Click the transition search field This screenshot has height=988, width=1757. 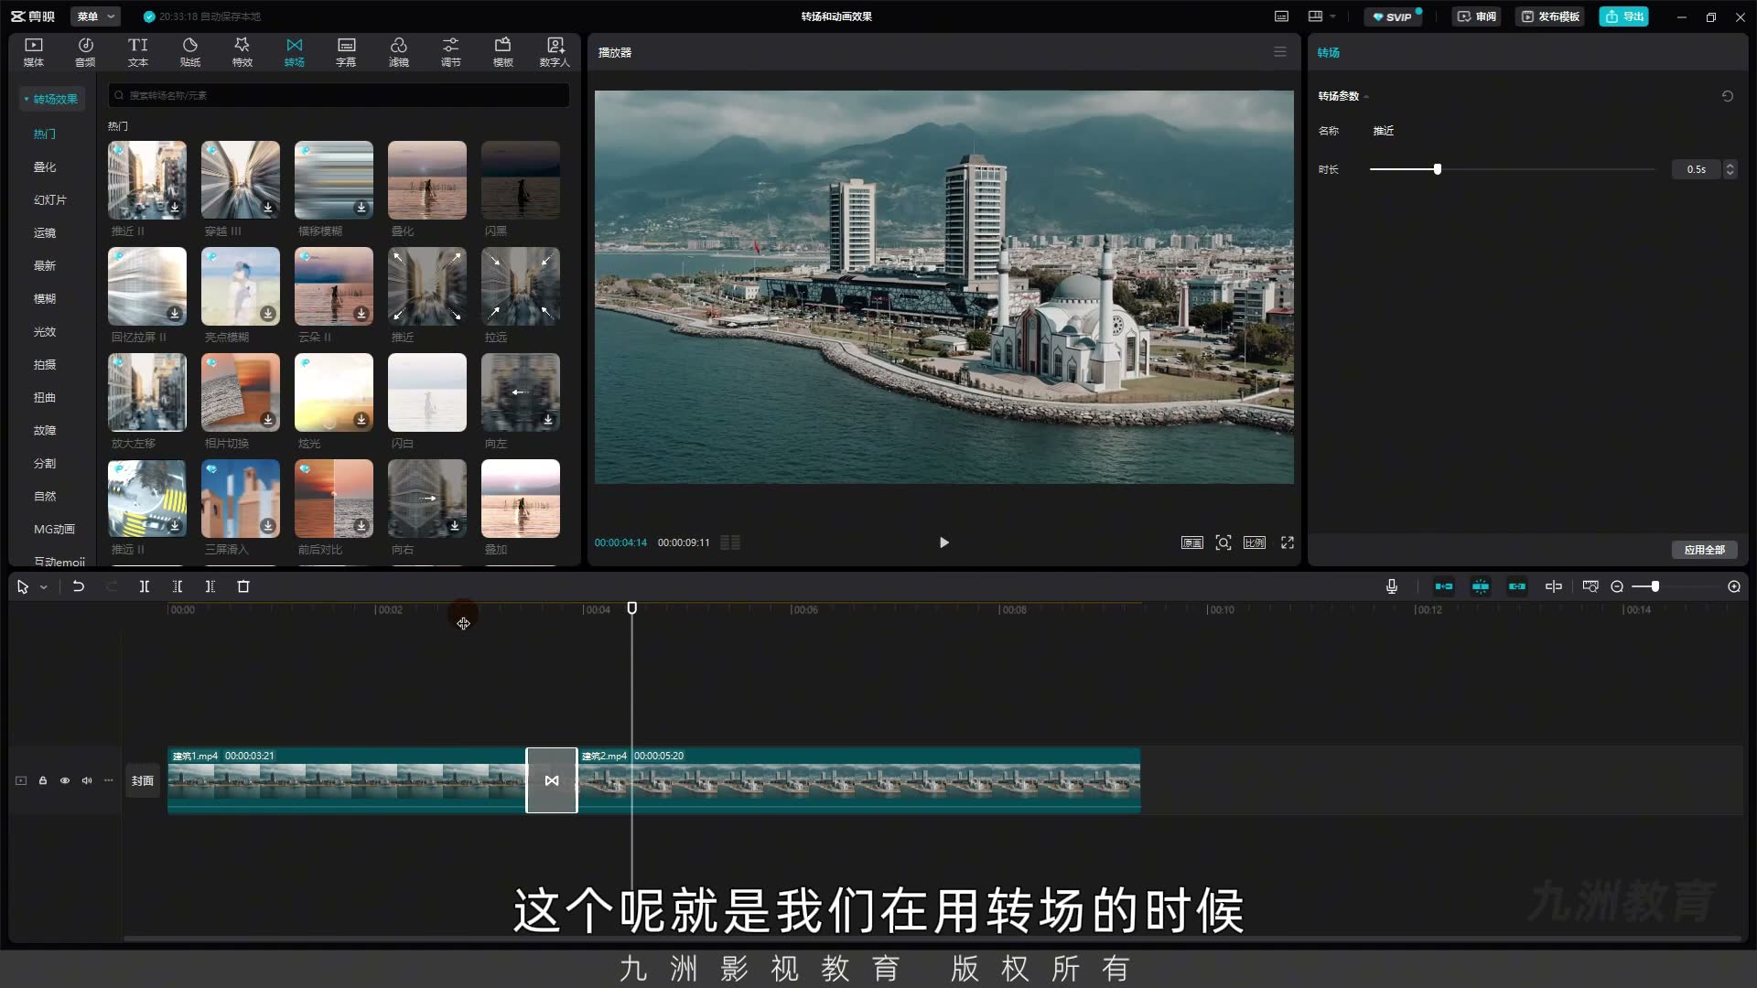pyautogui.click(x=339, y=95)
